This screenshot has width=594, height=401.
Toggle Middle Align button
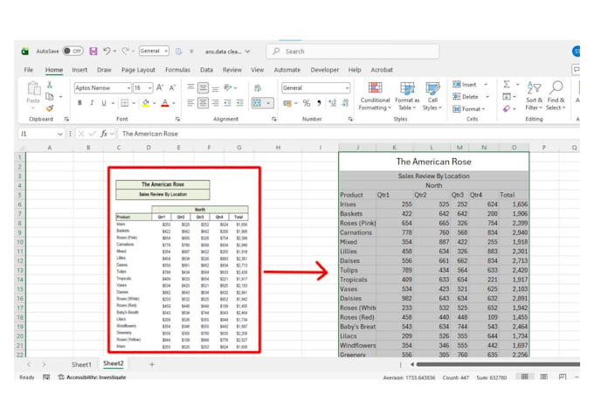click(203, 88)
